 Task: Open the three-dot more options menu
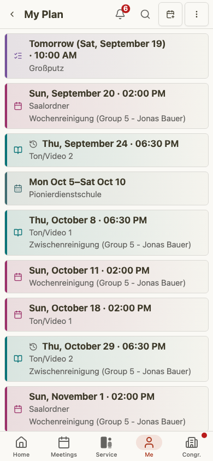tap(197, 14)
